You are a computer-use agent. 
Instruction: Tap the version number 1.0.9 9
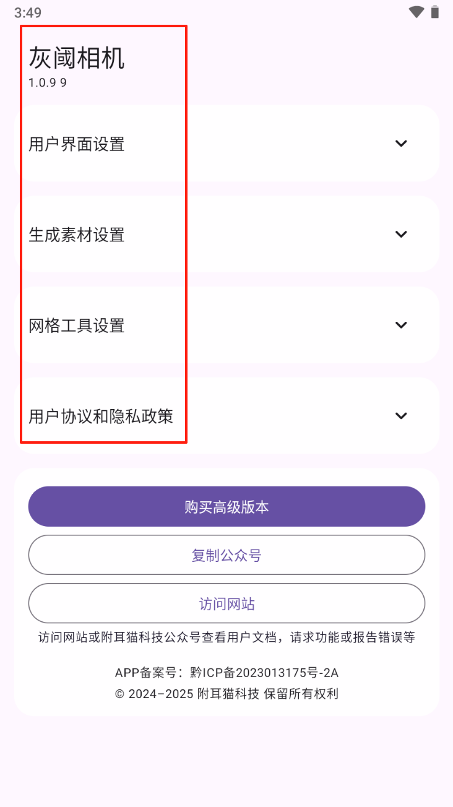click(48, 83)
